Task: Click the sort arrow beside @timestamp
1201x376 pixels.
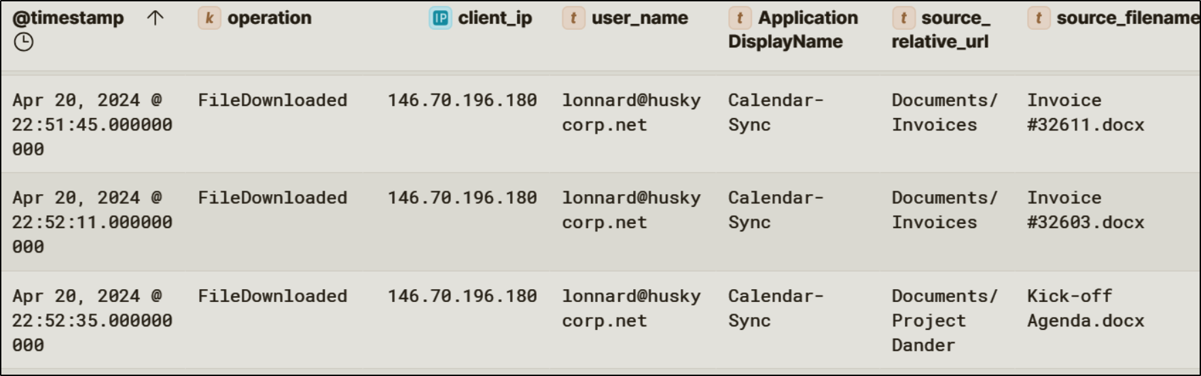Action: pos(155,18)
